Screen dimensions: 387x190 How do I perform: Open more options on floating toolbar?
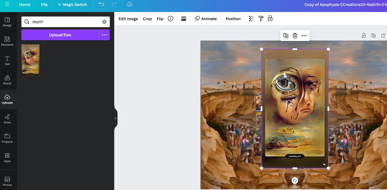coord(304,36)
